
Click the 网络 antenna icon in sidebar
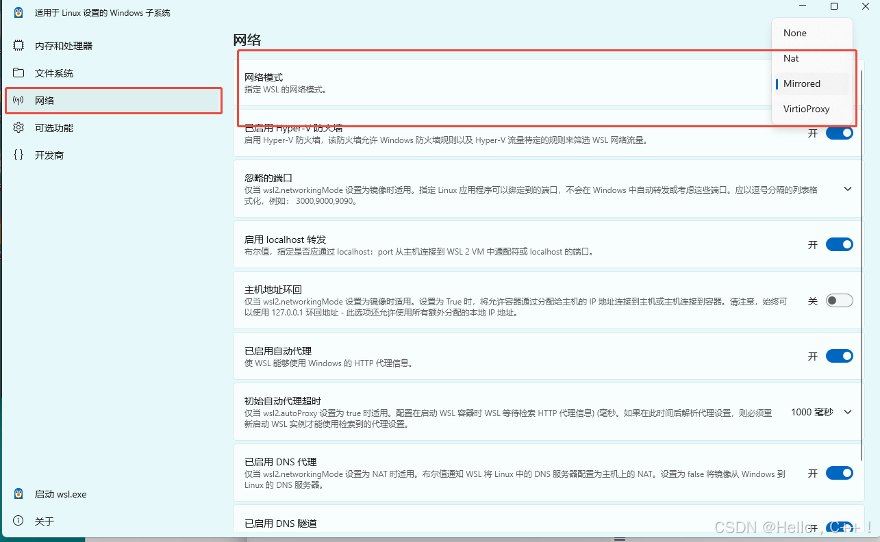pos(19,100)
